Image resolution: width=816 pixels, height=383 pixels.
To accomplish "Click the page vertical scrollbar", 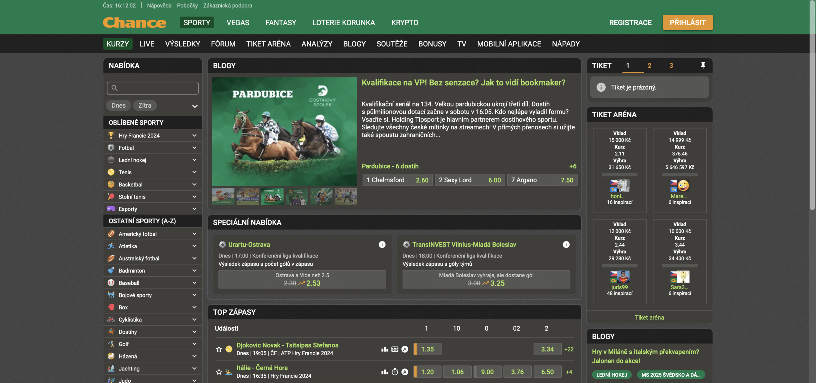I will 812,105.
